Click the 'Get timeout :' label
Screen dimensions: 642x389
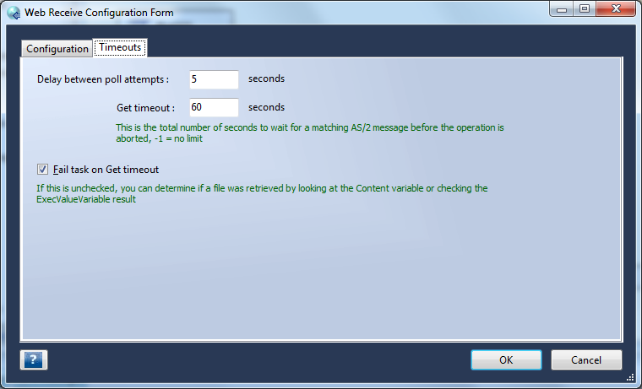(146, 108)
